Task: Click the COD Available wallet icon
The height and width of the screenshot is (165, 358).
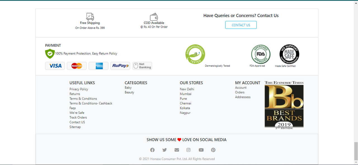Action: (x=154, y=17)
